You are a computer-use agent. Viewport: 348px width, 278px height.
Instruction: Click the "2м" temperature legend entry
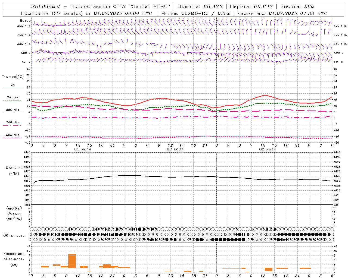pos(13,85)
